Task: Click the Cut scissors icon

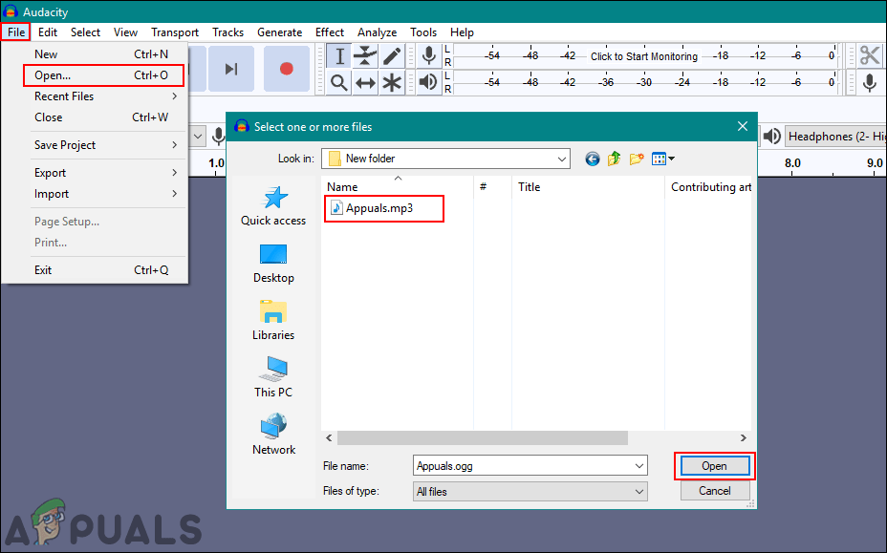Action: click(x=869, y=54)
